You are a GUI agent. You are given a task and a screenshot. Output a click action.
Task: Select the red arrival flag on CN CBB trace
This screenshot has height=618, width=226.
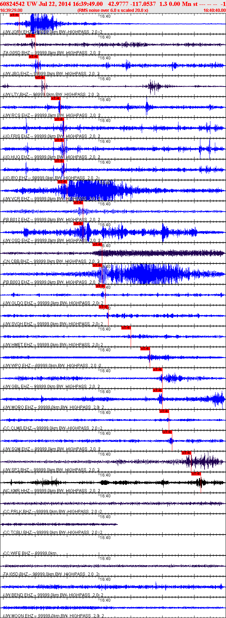97,244
